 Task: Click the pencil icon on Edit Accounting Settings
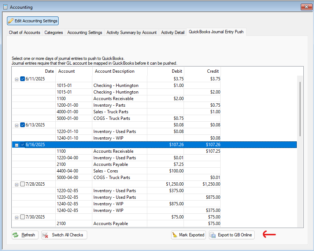[11, 21]
